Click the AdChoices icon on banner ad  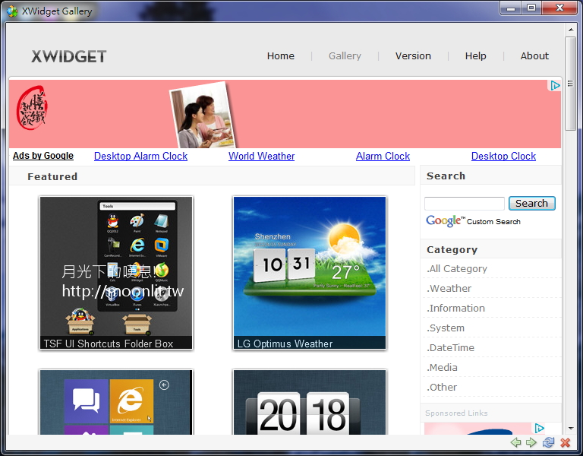(x=555, y=86)
